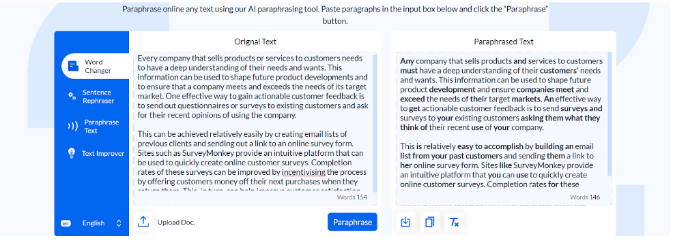Click the 'en' language badge
This screenshot has height=245, width=688.
point(66,223)
